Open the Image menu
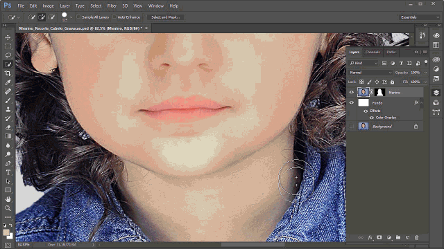 [x=48, y=6]
